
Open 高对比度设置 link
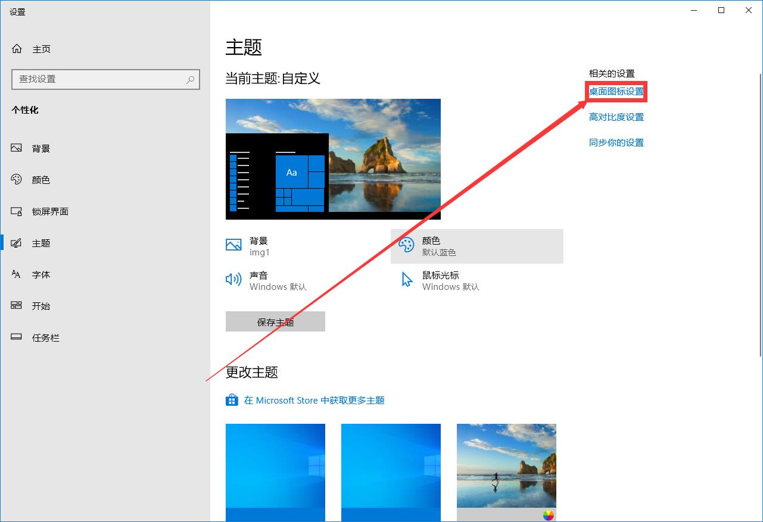[x=616, y=117]
